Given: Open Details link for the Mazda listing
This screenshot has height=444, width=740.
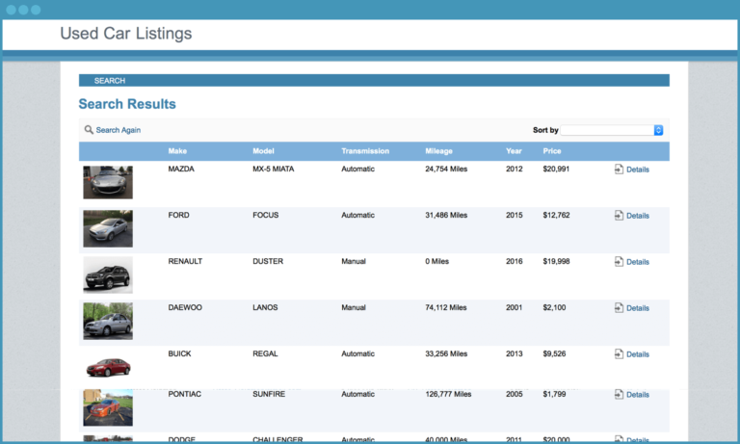Looking at the screenshot, I should [637, 170].
